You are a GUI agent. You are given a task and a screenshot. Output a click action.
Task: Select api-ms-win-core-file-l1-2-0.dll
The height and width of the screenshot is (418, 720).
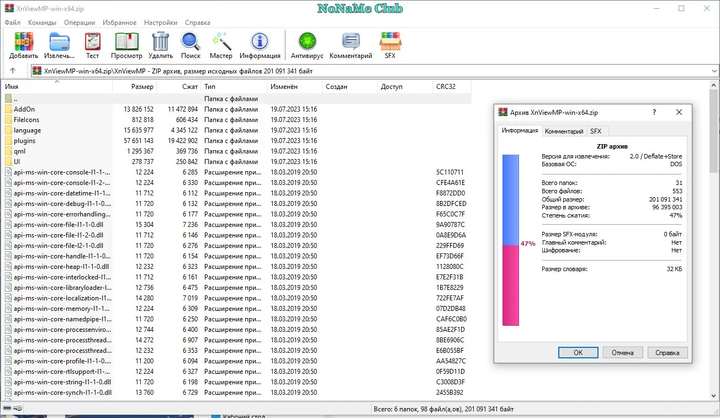tap(58, 235)
